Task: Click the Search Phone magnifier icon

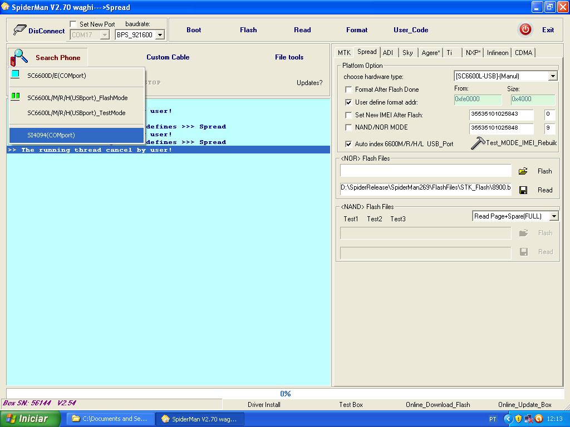Action: [19, 57]
